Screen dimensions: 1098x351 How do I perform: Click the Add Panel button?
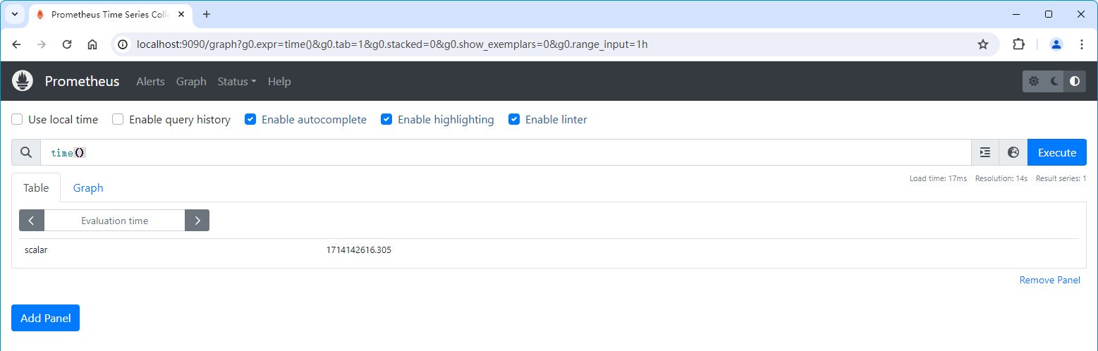click(46, 318)
